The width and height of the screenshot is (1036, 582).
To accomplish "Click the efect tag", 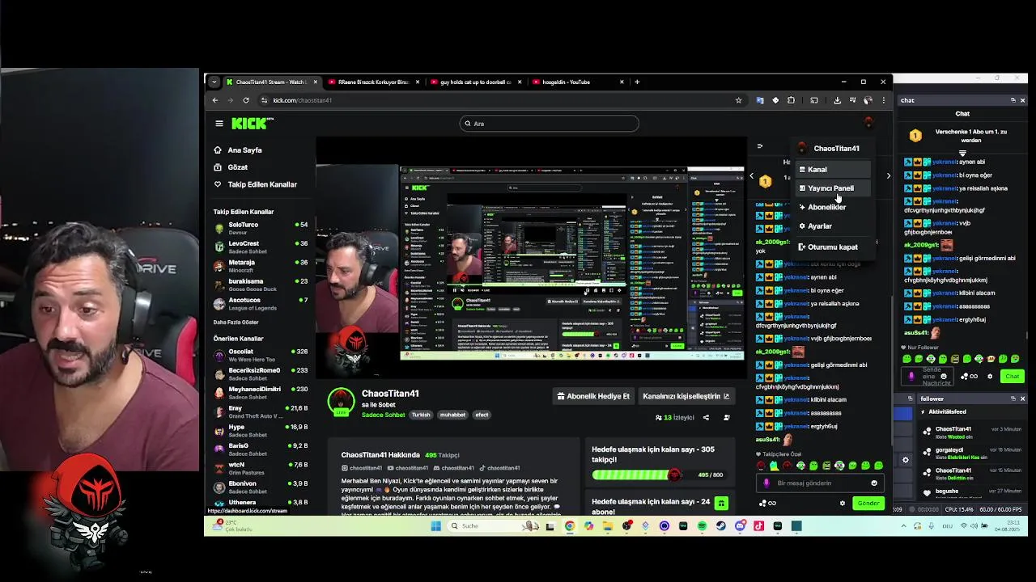I will point(482,415).
